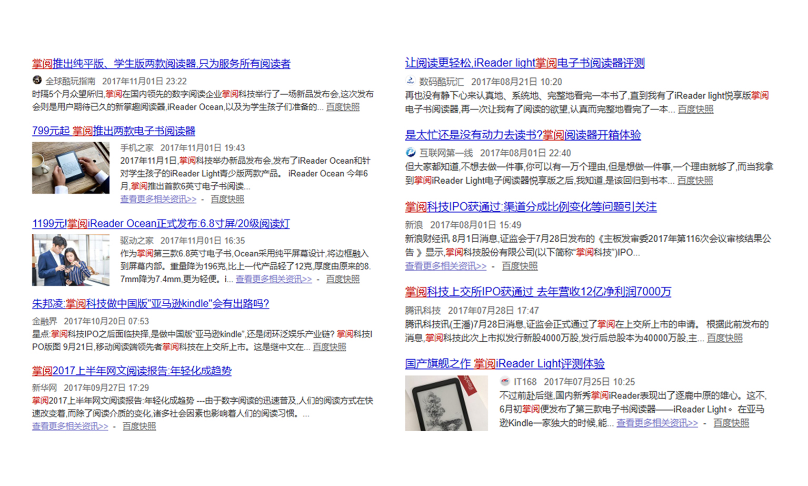Open 百度快照 for 驱动之家 result
808x486 pixels.
click(x=343, y=279)
